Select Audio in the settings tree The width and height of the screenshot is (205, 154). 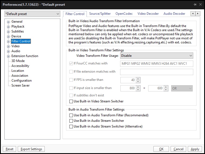[16, 51]
